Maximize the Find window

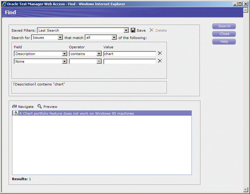tap(240, 4)
